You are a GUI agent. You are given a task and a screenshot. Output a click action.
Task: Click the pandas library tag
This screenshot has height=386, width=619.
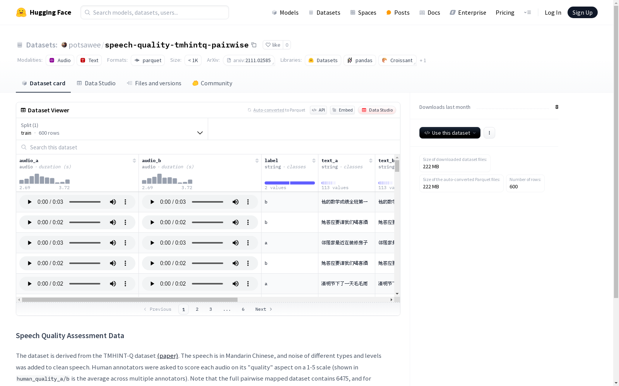(360, 60)
